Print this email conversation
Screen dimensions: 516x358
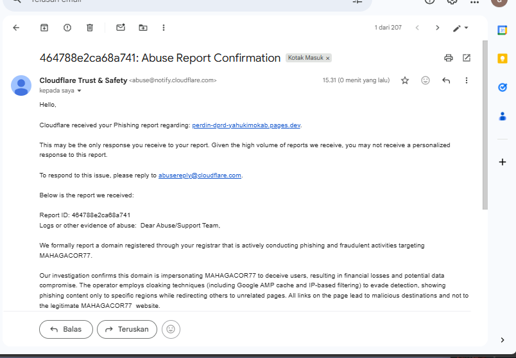[448, 58]
